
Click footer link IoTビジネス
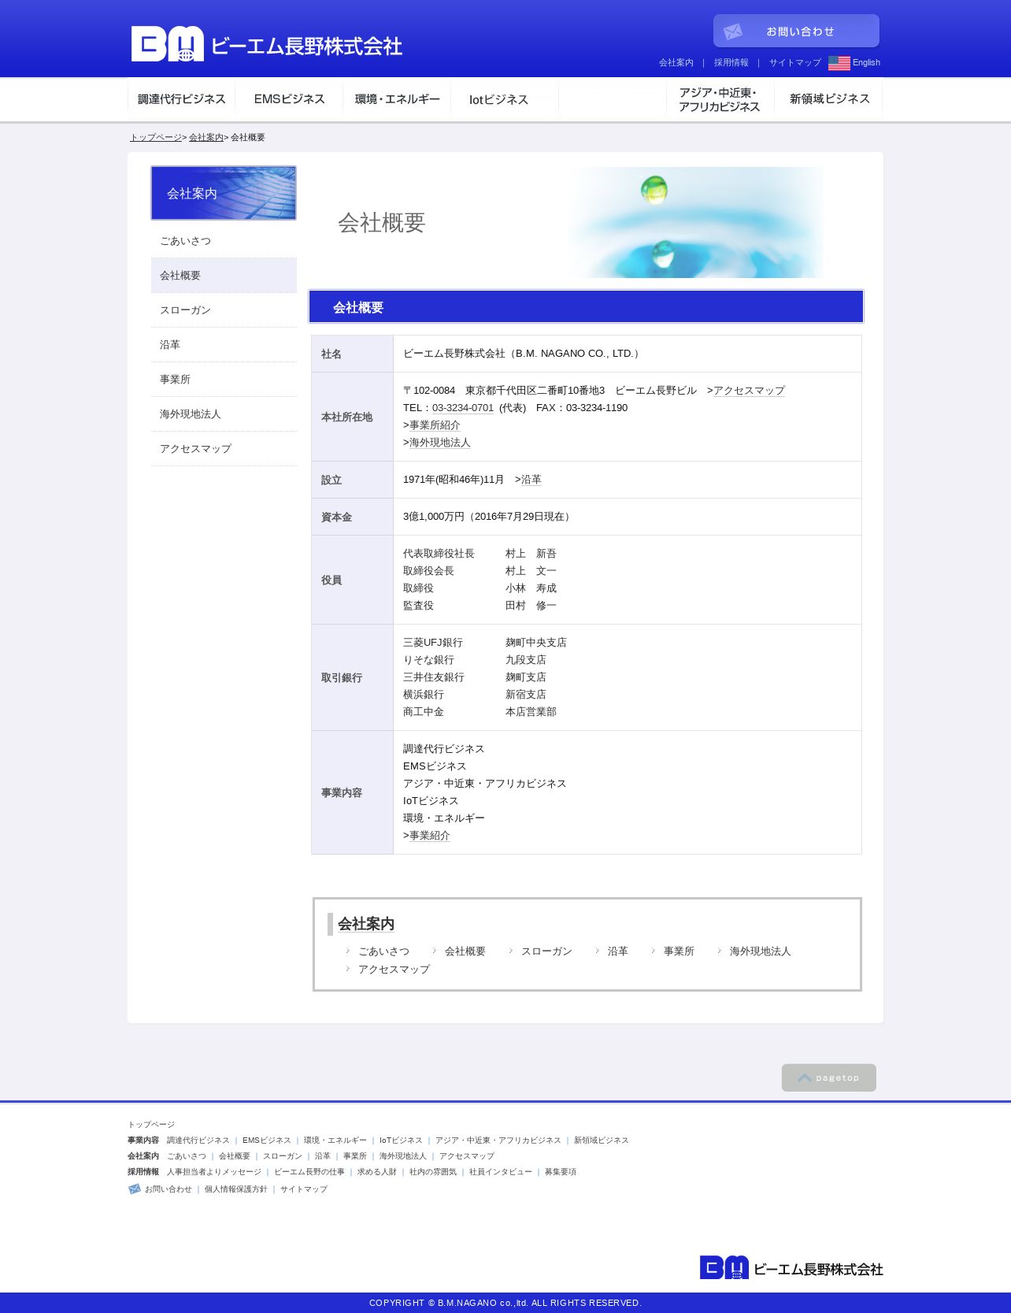pyautogui.click(x=401, y=1141)
